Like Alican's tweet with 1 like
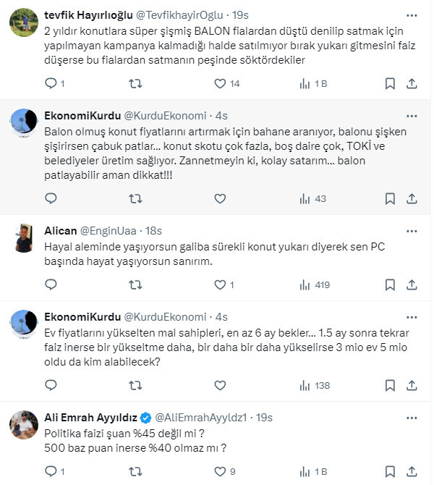 [x=220, y=284]
